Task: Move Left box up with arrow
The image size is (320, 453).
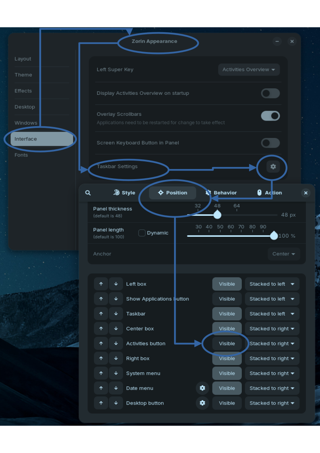Action: (101, 284)
